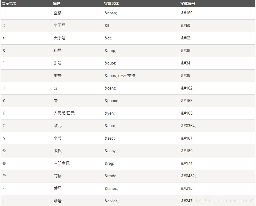Viewport: 256px width, 206px height.
Task: Select the &copy; entity name
Action: (x=111, y=151)
